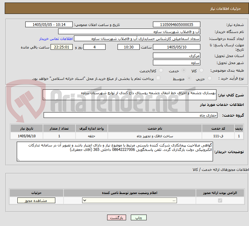249x226 pixels.
Task: Click the delivery city field ساوه
Action: 176,62
